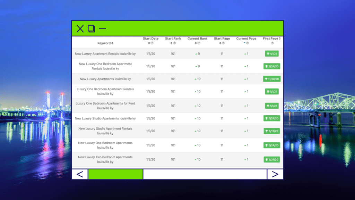Click the green horizontal scrollbar thumb
This screenshot has width=355, height=200.
(115, 174)
